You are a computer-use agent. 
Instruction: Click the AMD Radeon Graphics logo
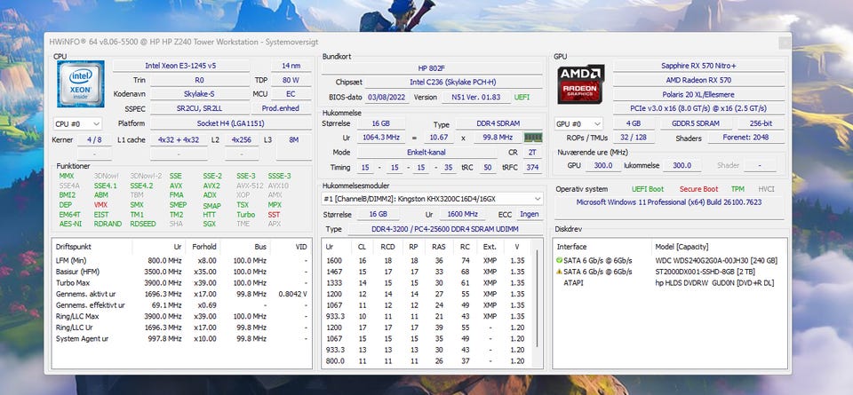click(x=580, y=84)
